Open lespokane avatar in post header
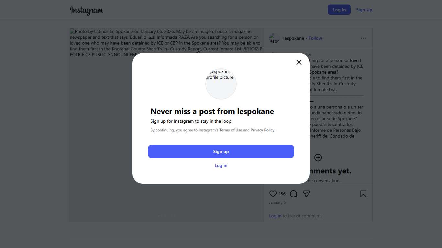 click(274, 38)
